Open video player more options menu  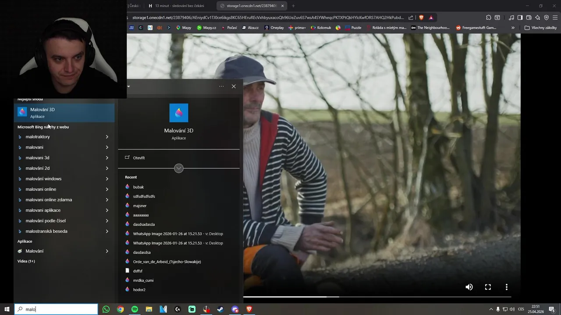pos(507,287)
